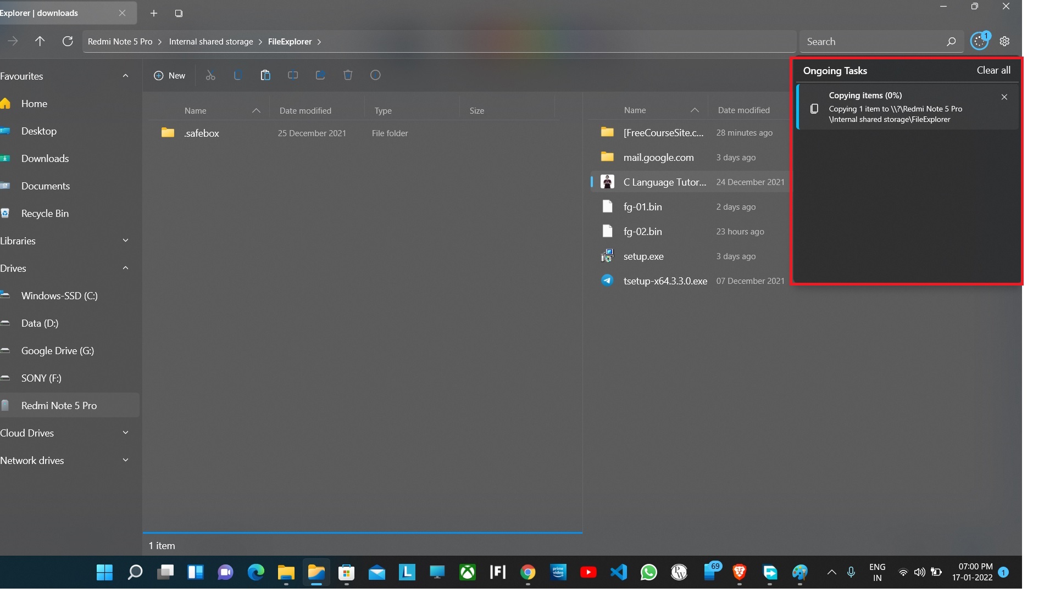This screenshot has height=593, width=1055.
Task: Collapse the Favourites section
Action: (x=125, y=76)
